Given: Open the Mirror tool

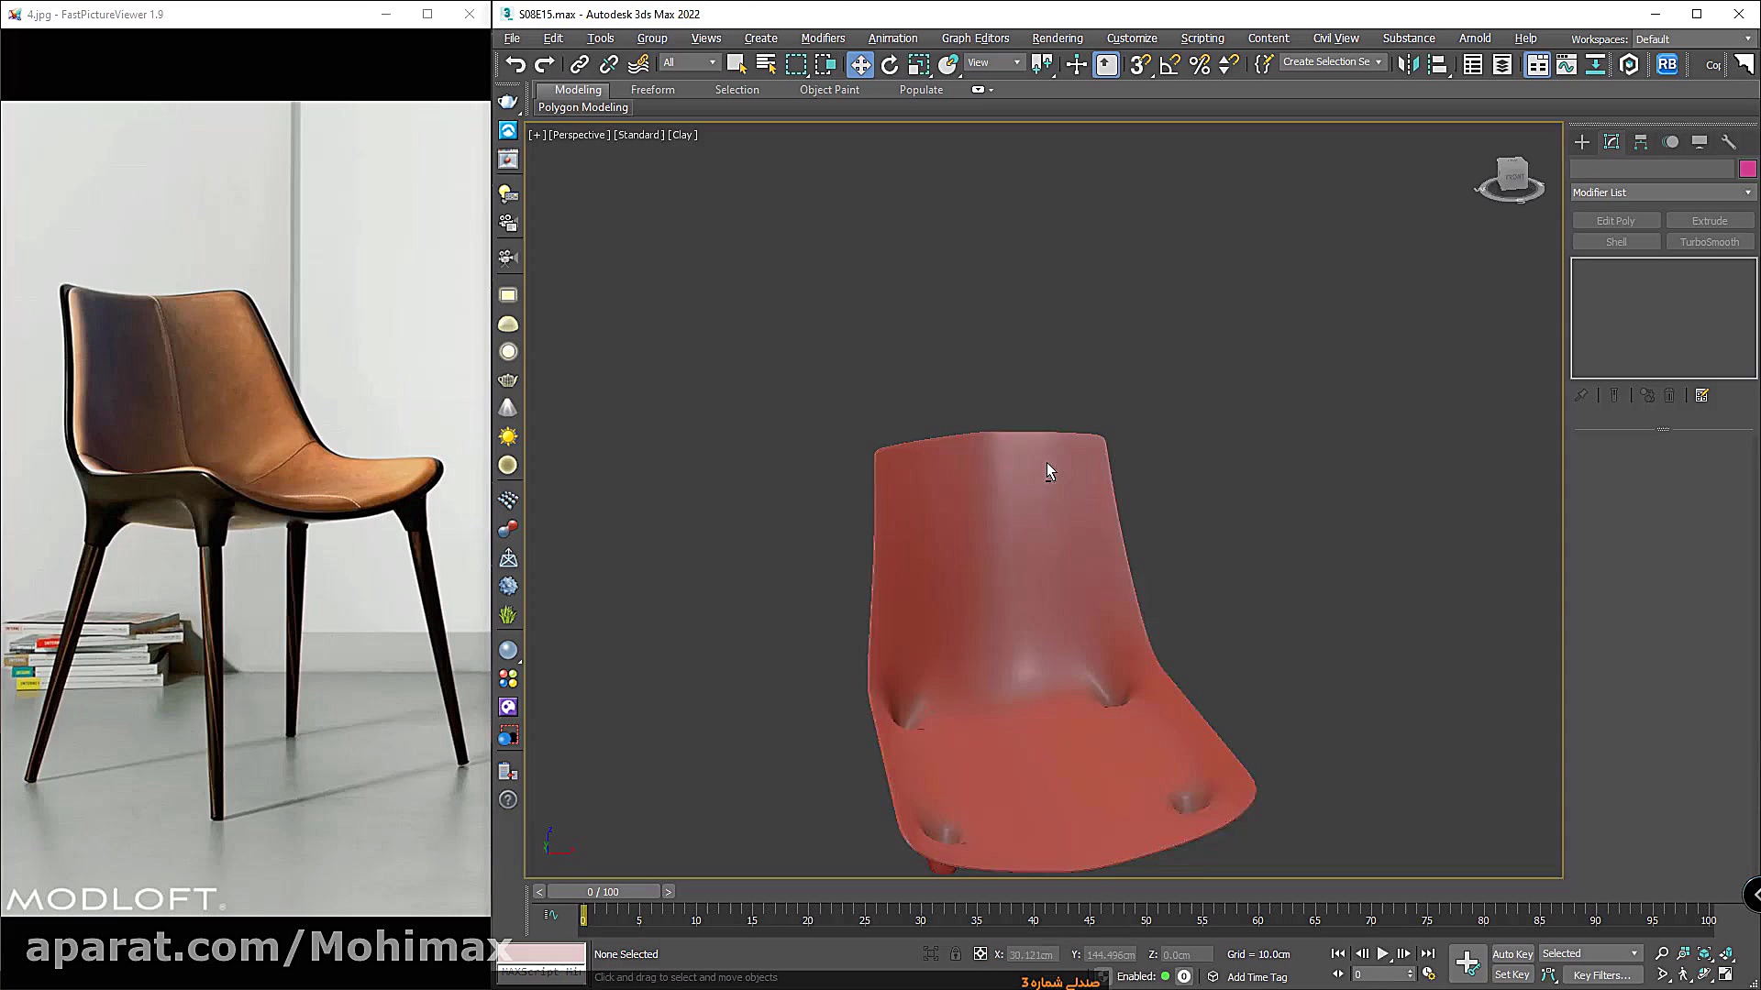Looking at the screenshot, I should (x=1408, y=64).
